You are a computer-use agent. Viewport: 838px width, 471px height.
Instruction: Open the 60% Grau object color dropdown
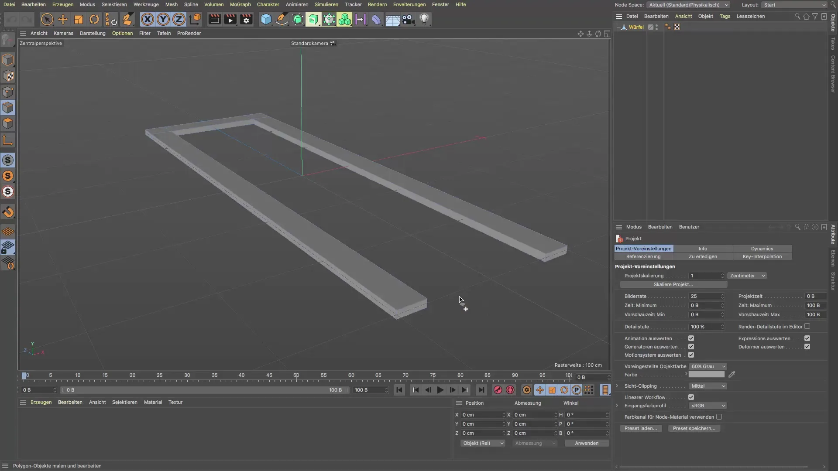708,366
